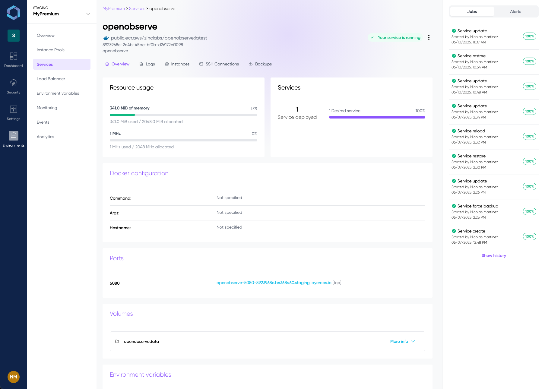Open Instance Pools in the side menu
Screen dimensions: 545x389
pyautogui.click(x=62, y=50)
